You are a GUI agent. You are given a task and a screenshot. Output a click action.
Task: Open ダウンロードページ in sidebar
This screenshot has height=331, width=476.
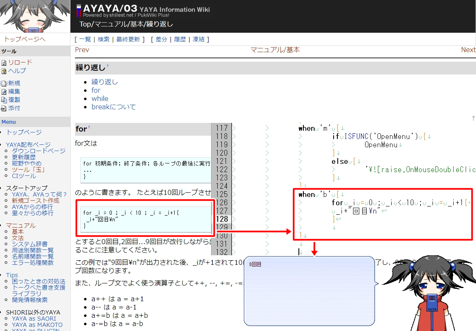pos(38,151)
